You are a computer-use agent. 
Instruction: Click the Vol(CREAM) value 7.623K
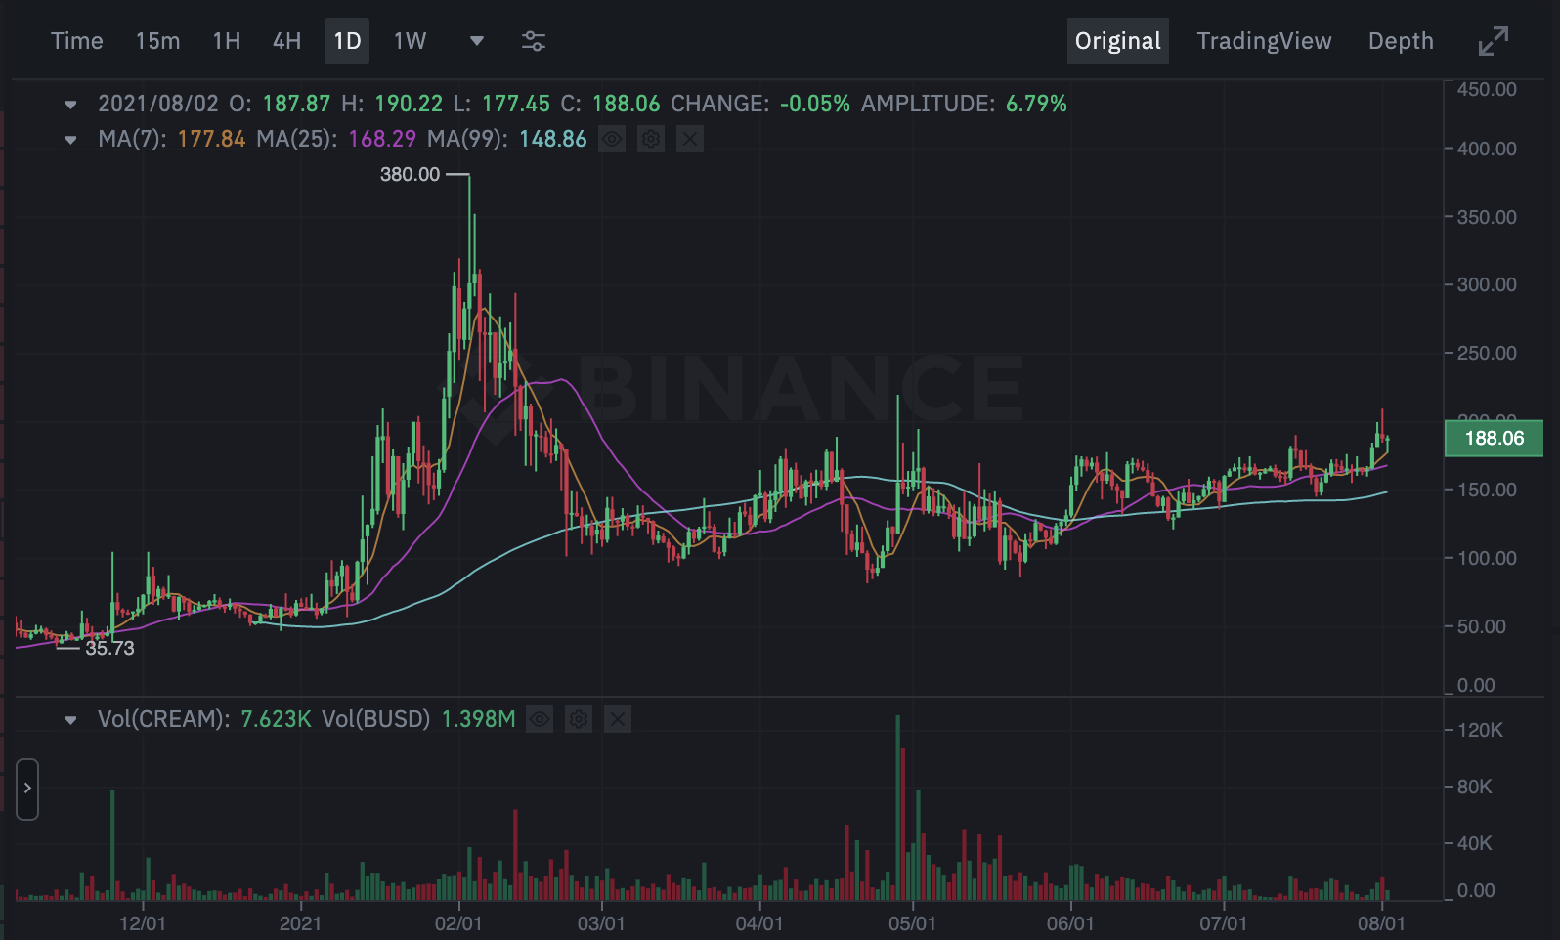(276, 719)
